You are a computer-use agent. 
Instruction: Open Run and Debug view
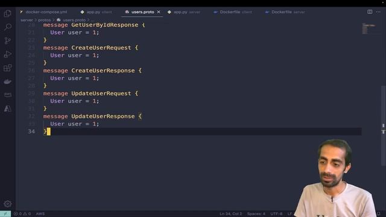click(8, 54)
